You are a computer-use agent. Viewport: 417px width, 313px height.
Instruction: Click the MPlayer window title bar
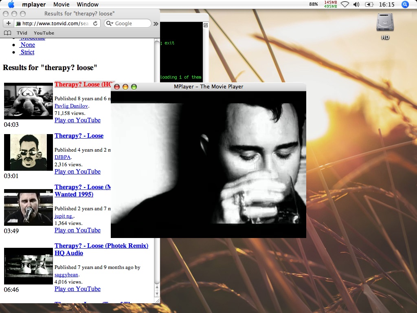pyautogui.click(x=208, y=87)
